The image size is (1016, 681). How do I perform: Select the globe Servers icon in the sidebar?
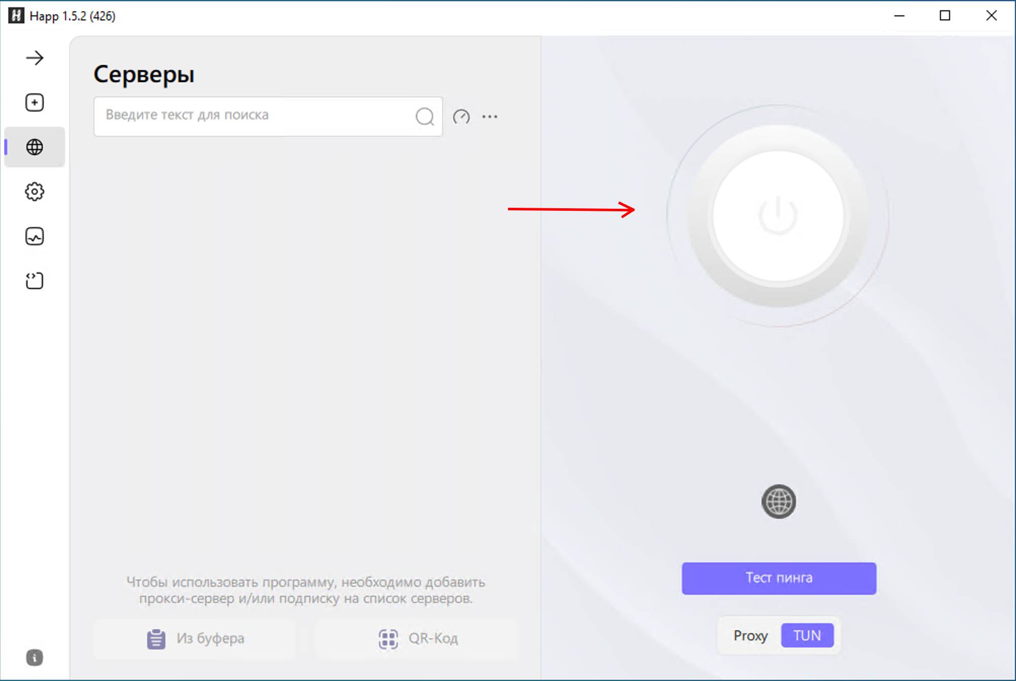(34, 147)
